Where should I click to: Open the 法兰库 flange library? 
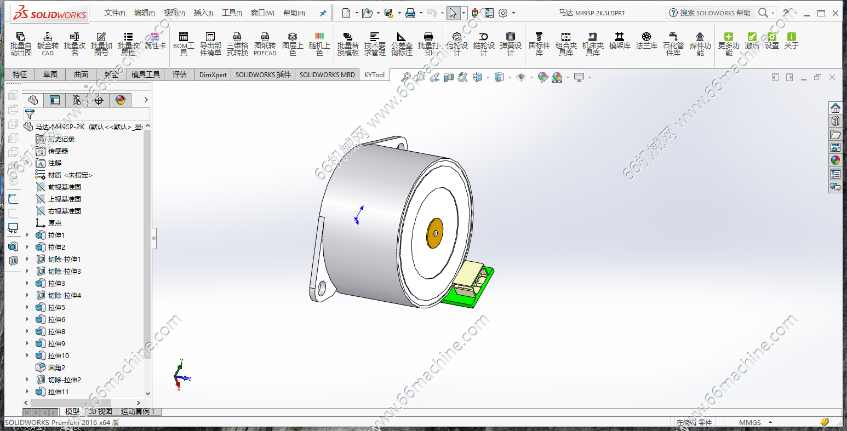coord(646,41)
